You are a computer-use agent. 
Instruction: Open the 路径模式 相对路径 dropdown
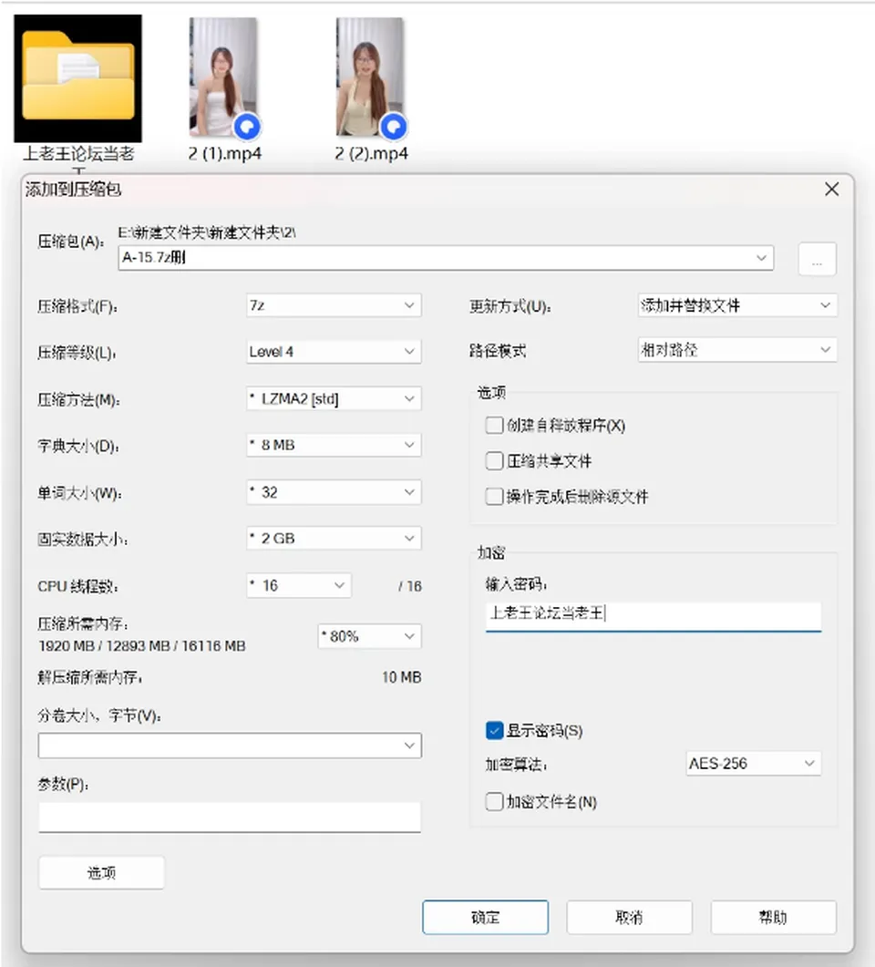coord(737,350)
